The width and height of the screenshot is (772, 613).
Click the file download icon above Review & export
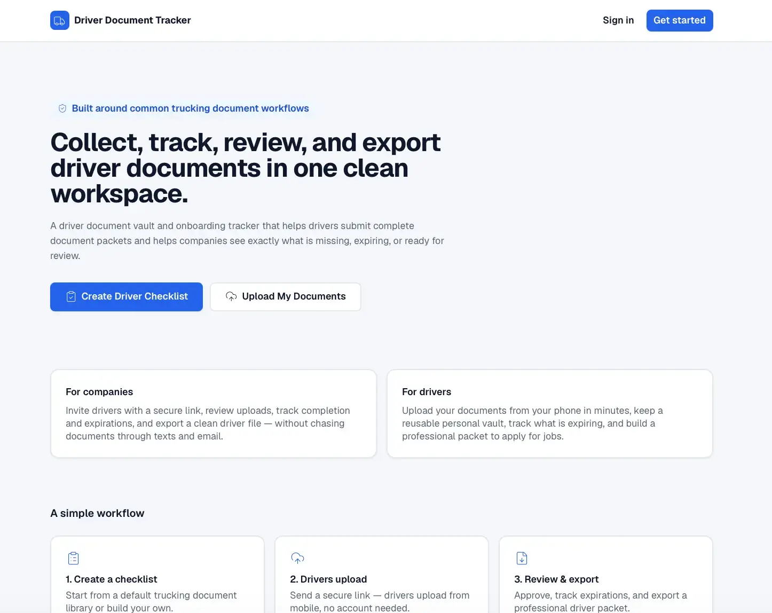pyautogui.click(x=522, y=558)
